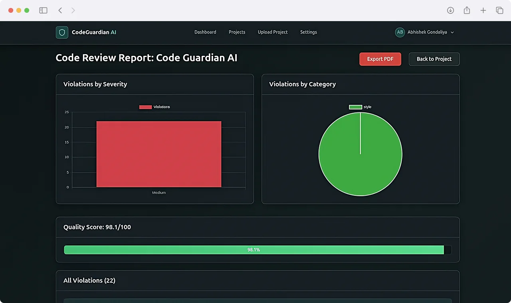Open the Settings nav item
The height and width of the screenshot is (303, 511).
[309, 32]
